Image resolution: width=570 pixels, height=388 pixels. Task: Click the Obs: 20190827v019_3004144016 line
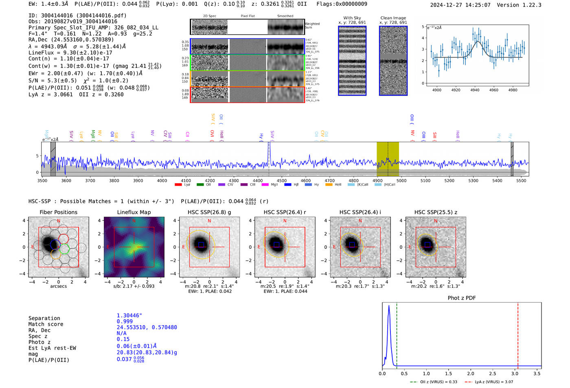[73, 22]
